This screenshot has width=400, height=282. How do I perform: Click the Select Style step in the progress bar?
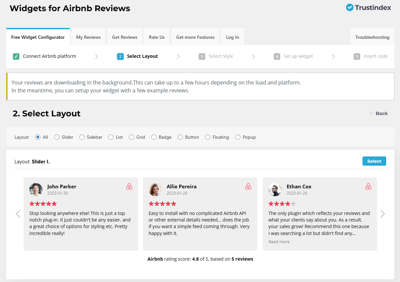[x=220, y=56]
